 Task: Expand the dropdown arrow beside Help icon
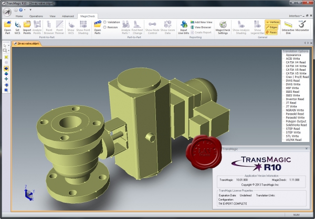pyautogui.click(x=25, y=9)
